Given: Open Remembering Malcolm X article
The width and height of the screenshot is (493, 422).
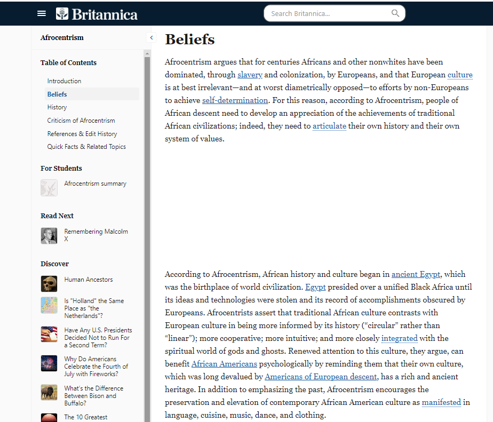Looking at the screenshot, I should pyautogui.click(x=96, y=235).
